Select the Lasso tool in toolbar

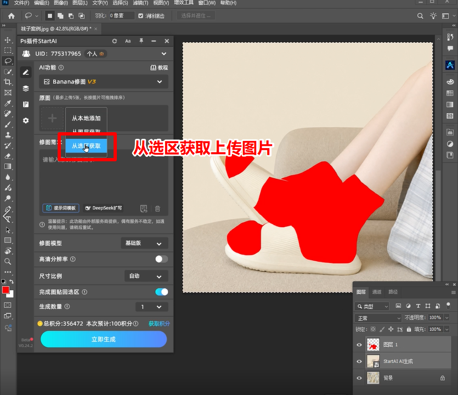tap(8, 61)
